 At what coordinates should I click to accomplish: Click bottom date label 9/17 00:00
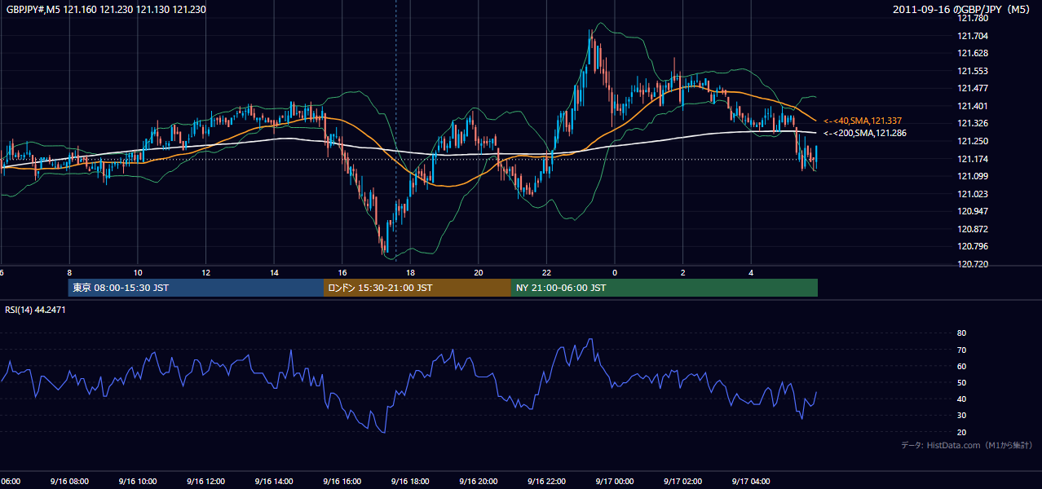click(614, 482)
